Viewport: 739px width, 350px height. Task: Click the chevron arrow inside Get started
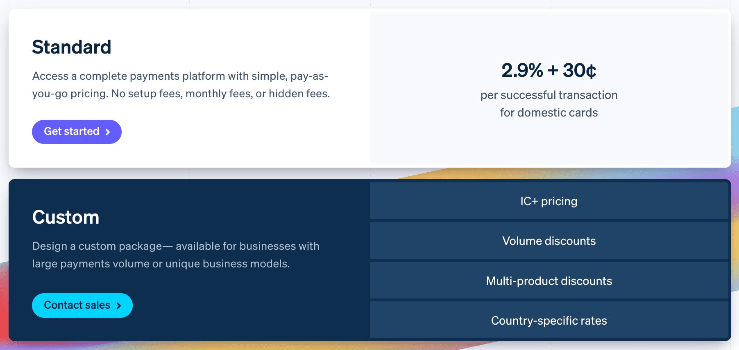pyautogui.click(x=108, y=132)
